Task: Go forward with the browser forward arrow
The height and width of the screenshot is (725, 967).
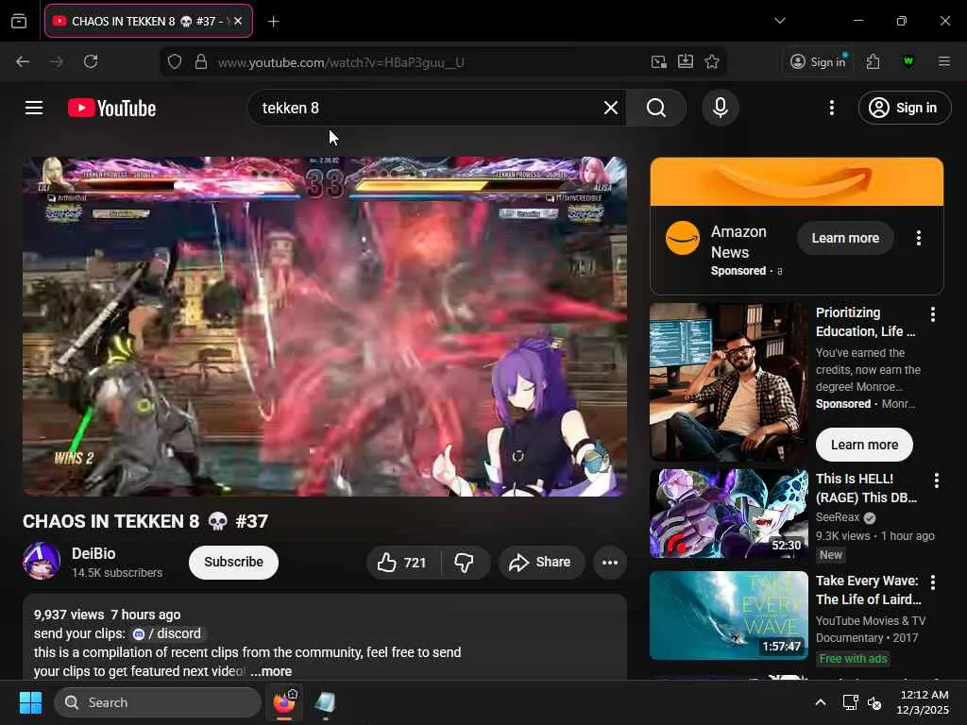Action: pos(56,61)
